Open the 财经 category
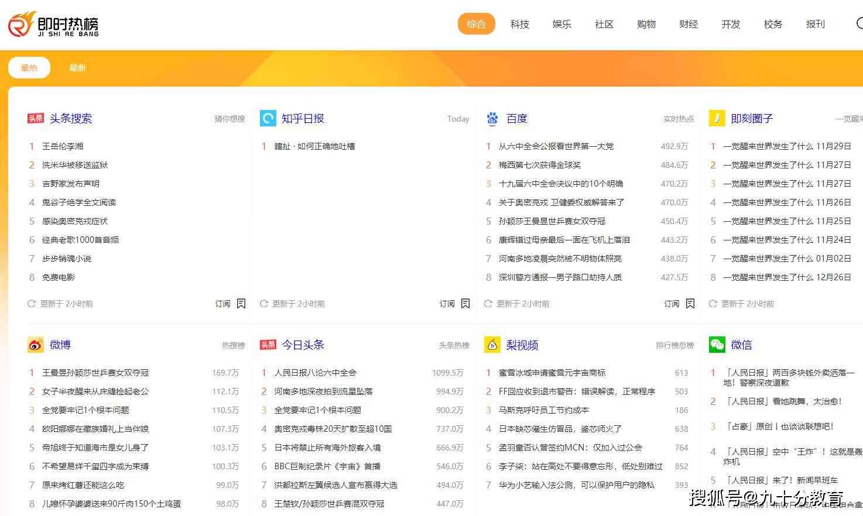The width and height of the screenshot is (863, 516). (x=689, y=24)
